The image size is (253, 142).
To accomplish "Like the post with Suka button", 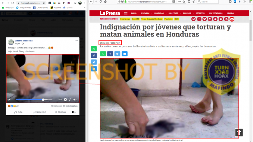I will (18, 112).
